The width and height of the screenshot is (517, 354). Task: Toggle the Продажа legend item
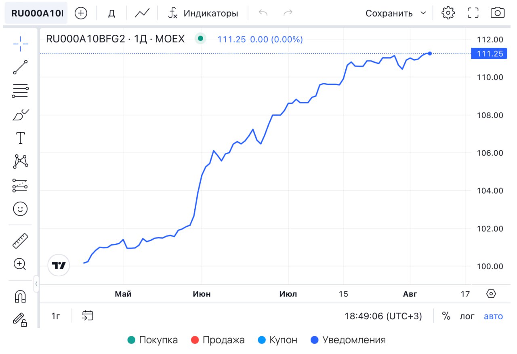click(218, 340)
